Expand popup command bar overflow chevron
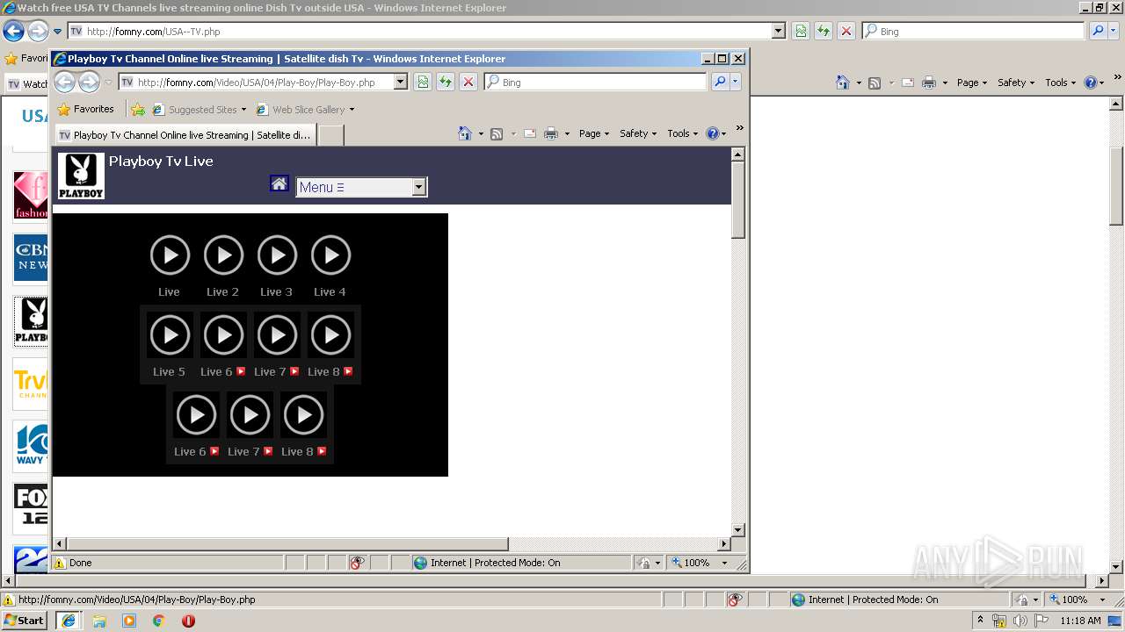The image size is (1125, 632). 739,128
